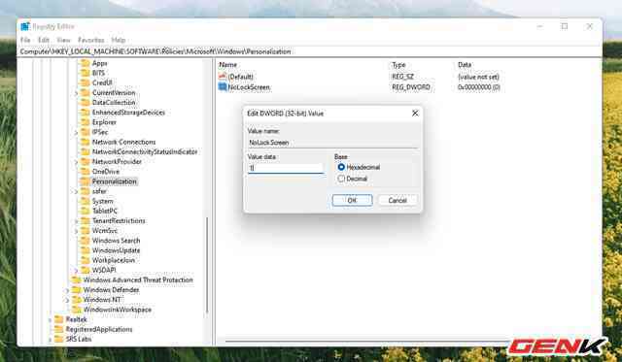Click the Registry Editor app icon in title bar
The width and height of the screenshot is (622, 362).
25,26
